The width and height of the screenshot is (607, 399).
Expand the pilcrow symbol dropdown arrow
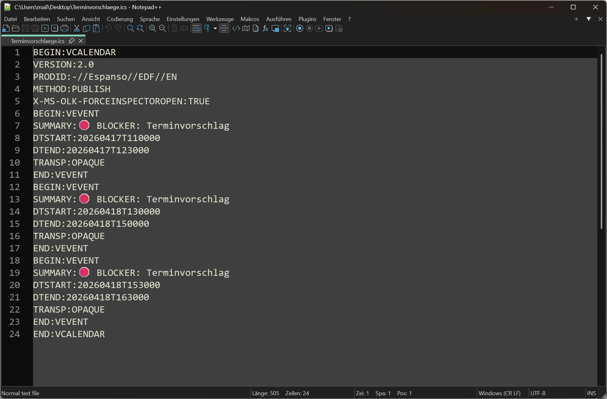(215, 29)
